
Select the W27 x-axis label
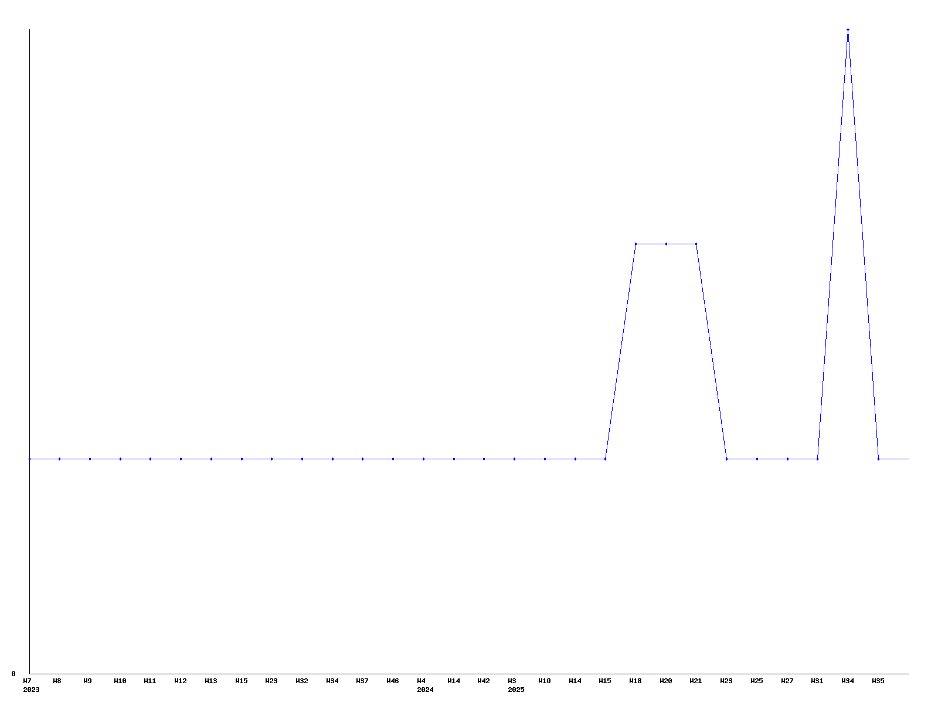[x=787, y=681]
